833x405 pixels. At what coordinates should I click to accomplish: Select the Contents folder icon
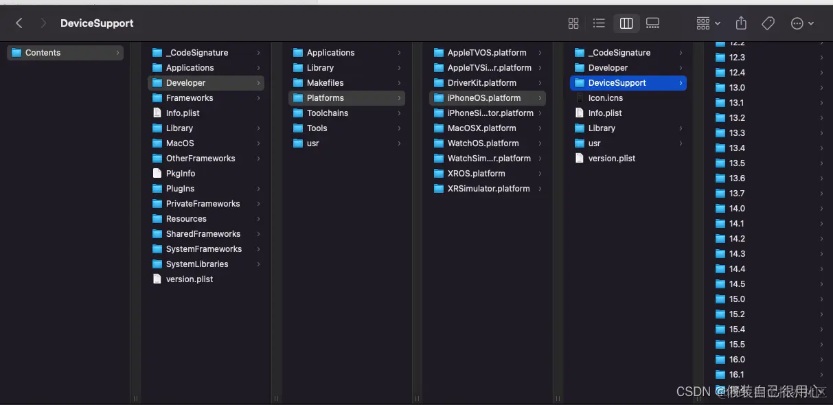16,53
